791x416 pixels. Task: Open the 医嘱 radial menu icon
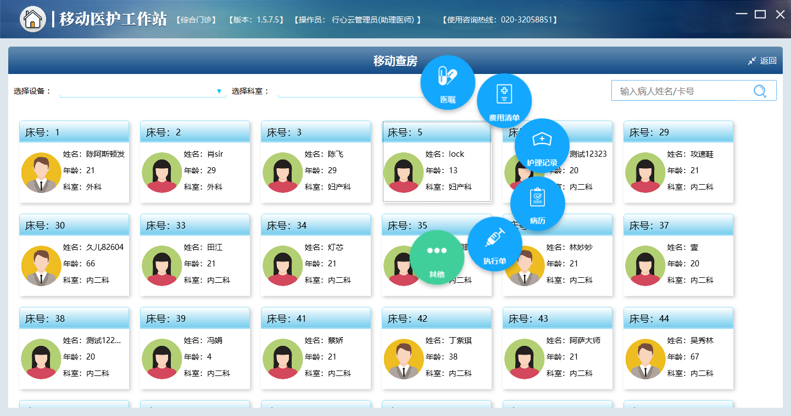pos(448,82)
